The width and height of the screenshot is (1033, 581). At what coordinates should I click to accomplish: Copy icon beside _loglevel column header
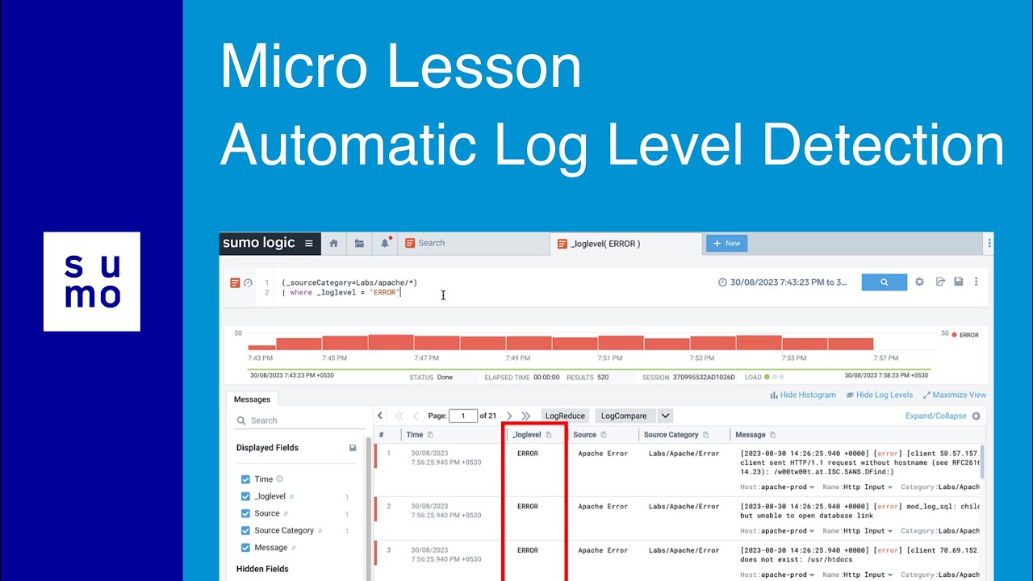coord(549,435)
